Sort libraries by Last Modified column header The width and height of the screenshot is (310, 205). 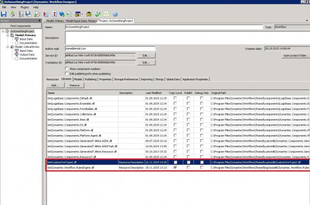pyautogui.click(x=156, y=93)
